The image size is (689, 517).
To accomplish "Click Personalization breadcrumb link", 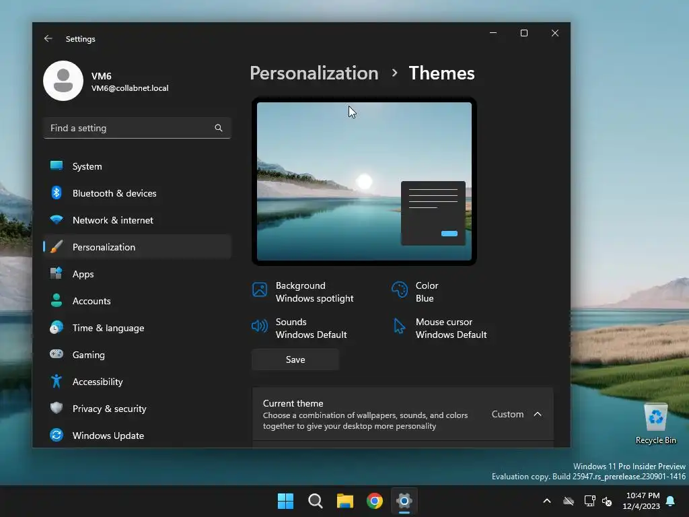I will tap(314, 73).
